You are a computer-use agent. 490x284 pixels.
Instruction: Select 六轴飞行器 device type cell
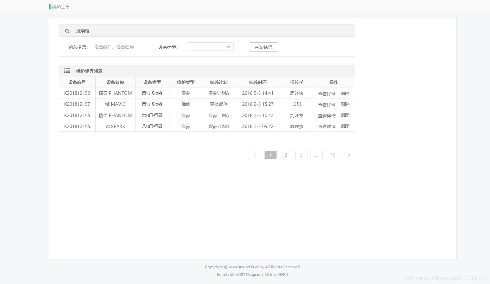click(x=152, y=115)
